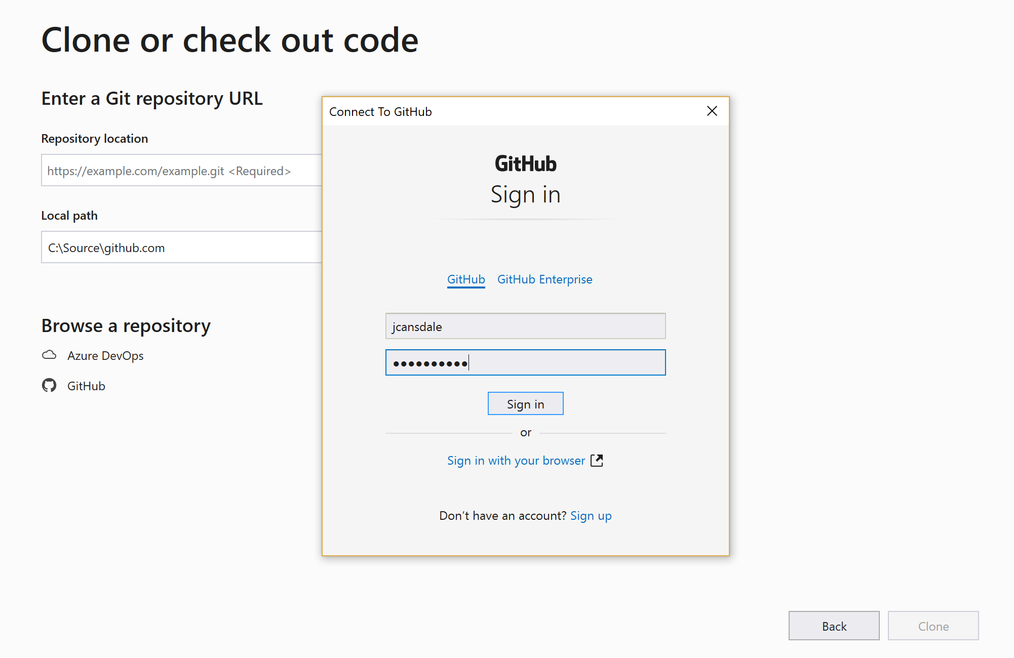The width and height of the screenshot is (1014, 658).
Task: Close the Connect To GitHub dialog
Action: (x=712, y=111)
